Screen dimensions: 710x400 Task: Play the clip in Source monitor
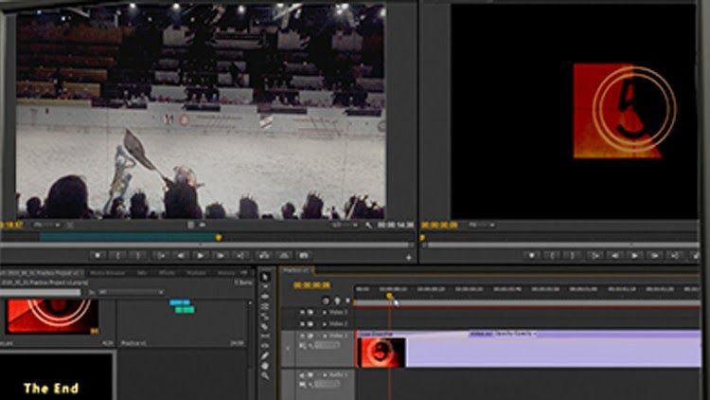[200, 256]
